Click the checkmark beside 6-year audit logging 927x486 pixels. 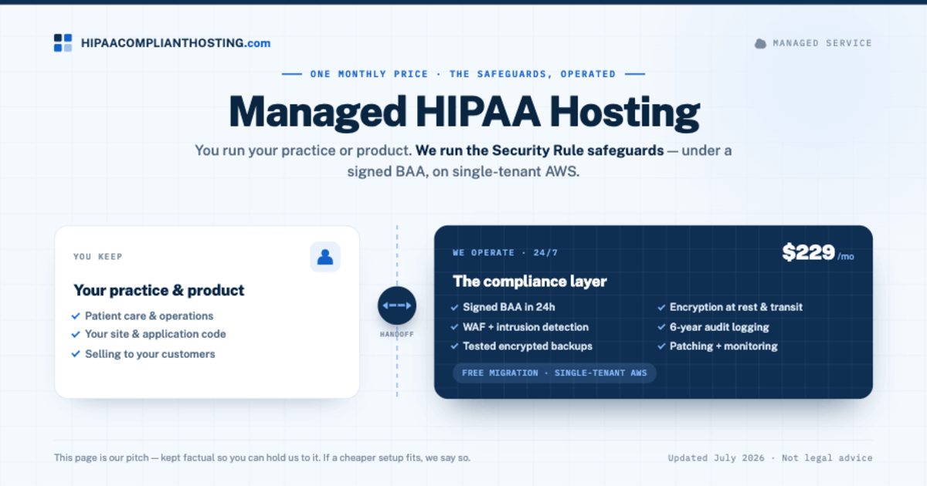tap(662, 327)
